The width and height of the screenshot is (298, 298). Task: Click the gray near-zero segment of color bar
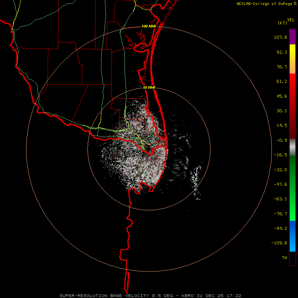coord(292,147)
